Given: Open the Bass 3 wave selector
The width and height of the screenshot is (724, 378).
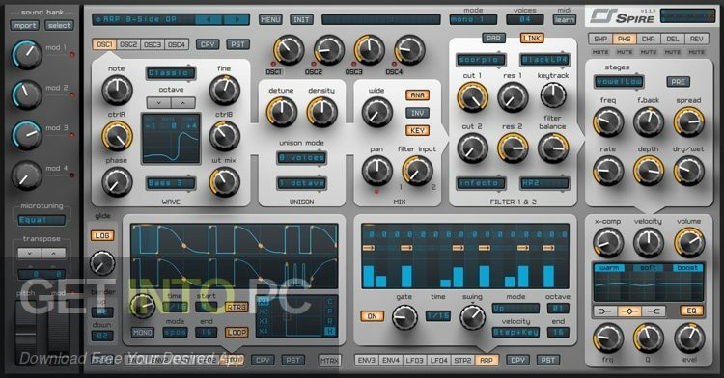Looking at the screenshot, I should tap(170, 183).
